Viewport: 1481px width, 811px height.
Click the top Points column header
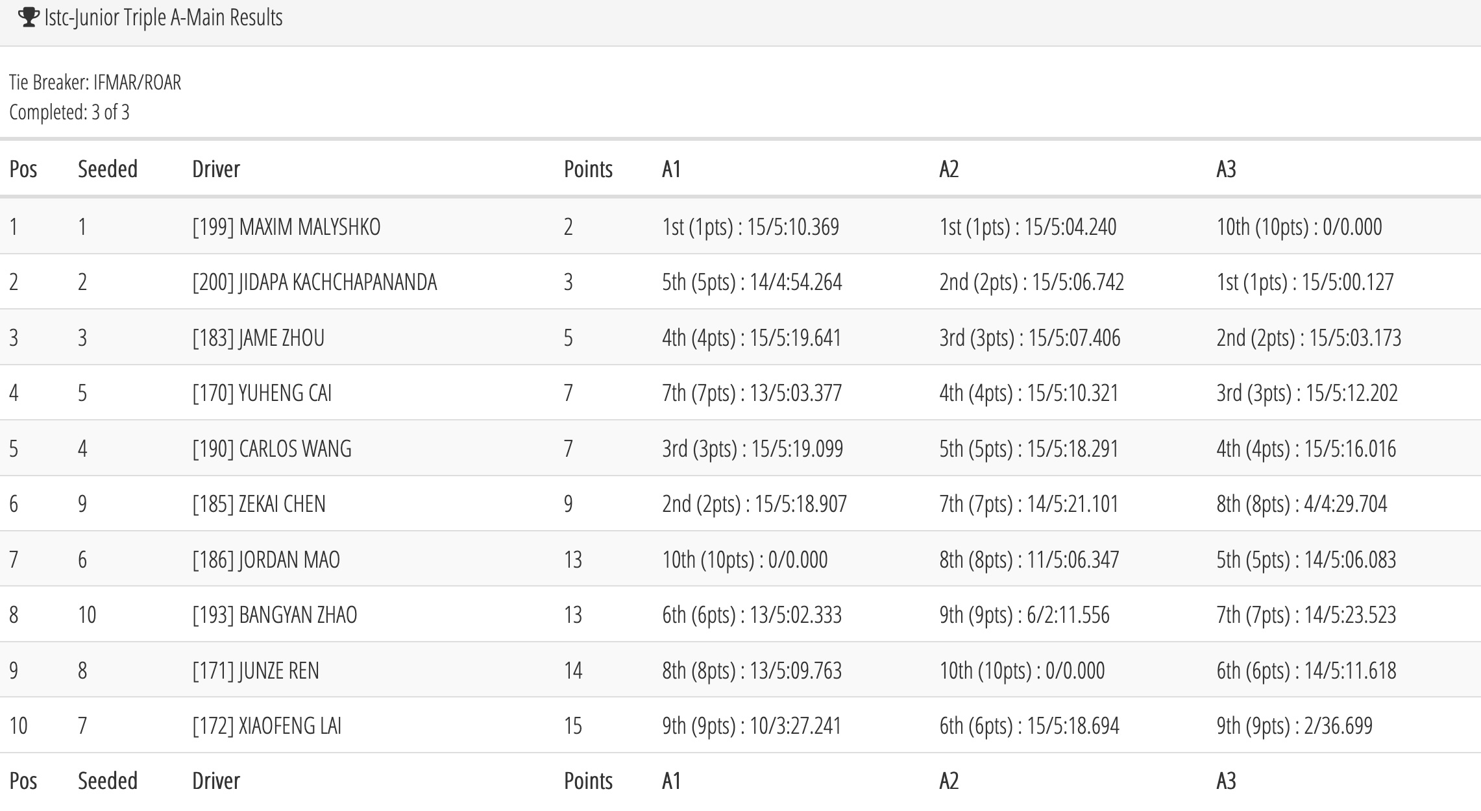pyautogui.click(x=588, y=169)
